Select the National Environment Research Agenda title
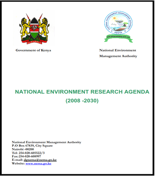This screenshot has width=155, height=176. click(x=82, y=92)
